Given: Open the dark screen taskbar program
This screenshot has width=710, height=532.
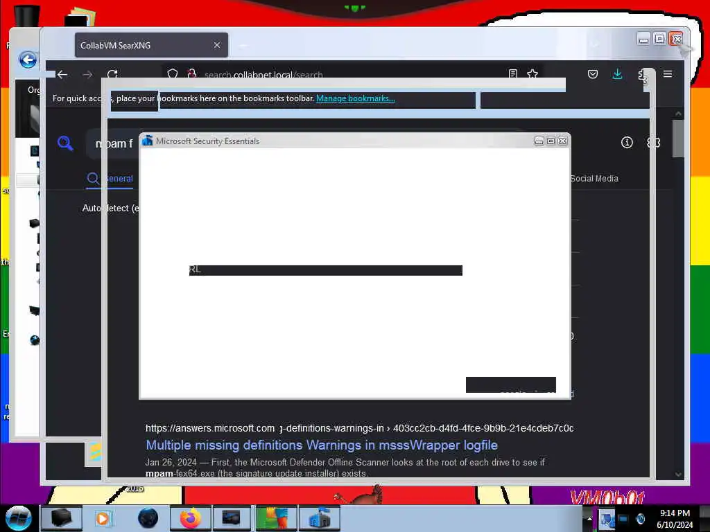Looking at the screenshot, I should pyautogui.click(x=231, y=518).
